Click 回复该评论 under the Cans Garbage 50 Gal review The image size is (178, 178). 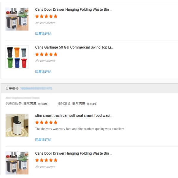[x=43, y=71]
